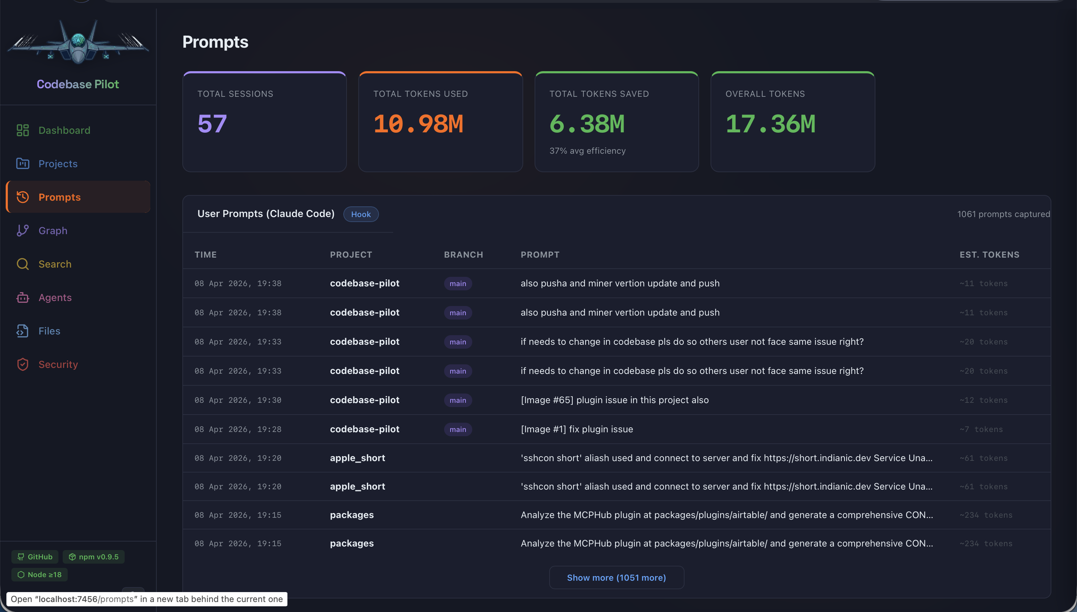1077x612 pixels.
Task: Click the Hook badge next to User Prompts
Action: pos(360,214)
